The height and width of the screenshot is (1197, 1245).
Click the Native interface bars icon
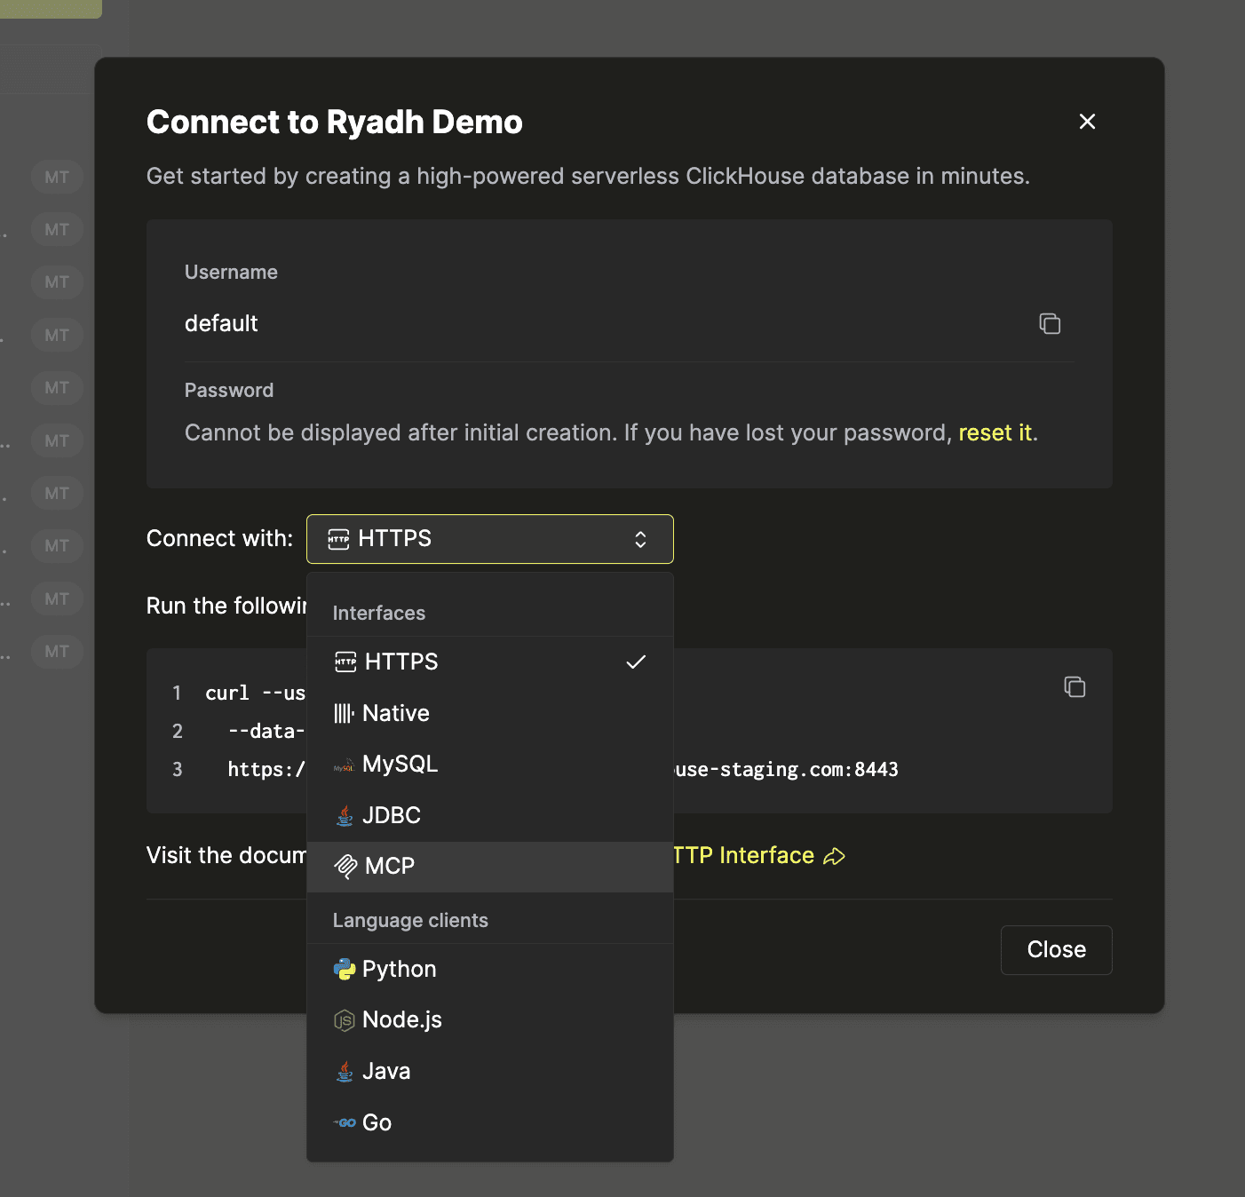tap(344, 713)
